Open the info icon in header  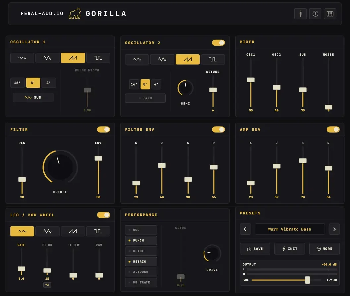tap(315, 14)
